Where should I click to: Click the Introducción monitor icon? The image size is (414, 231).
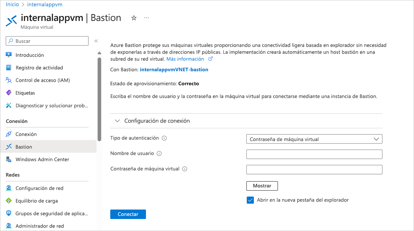[x=9, y=55]
